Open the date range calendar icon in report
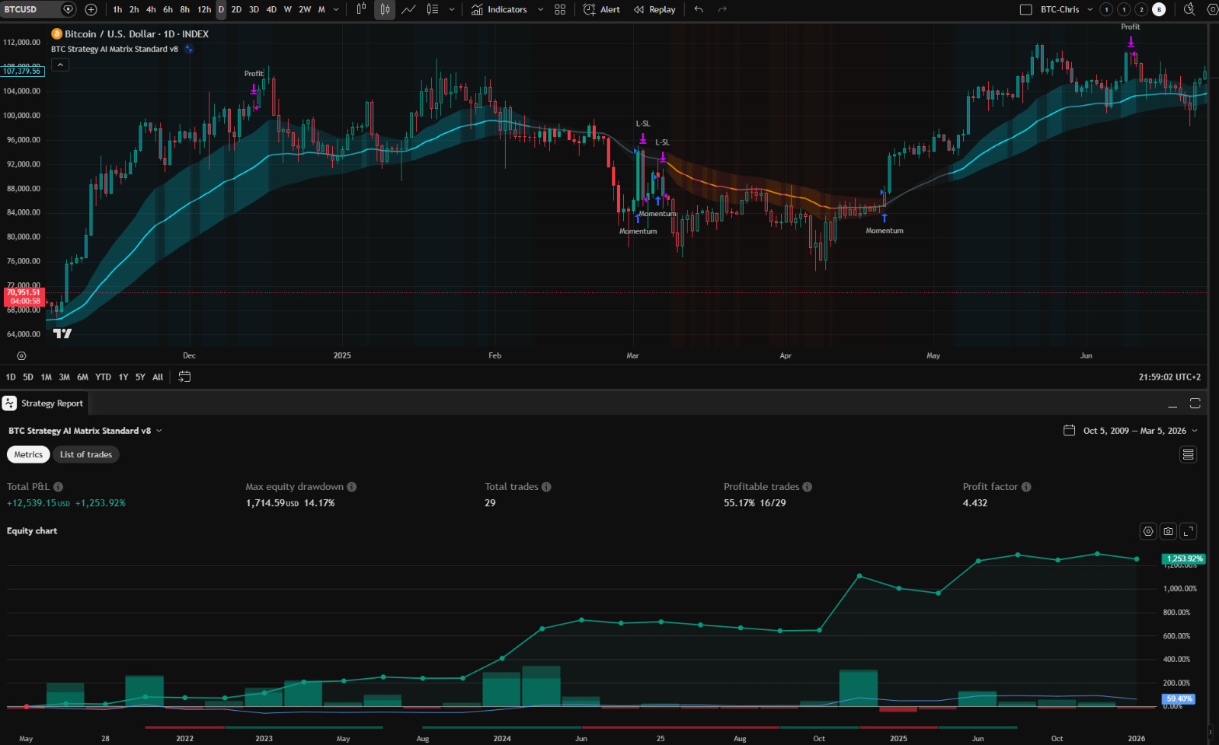 pyautogui.click(x=1070, y=431)
